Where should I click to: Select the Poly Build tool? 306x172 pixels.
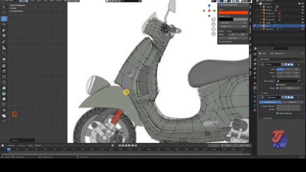4,88
